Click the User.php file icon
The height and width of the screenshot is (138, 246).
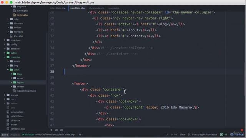pyautogui.click(x=11, y=36)
